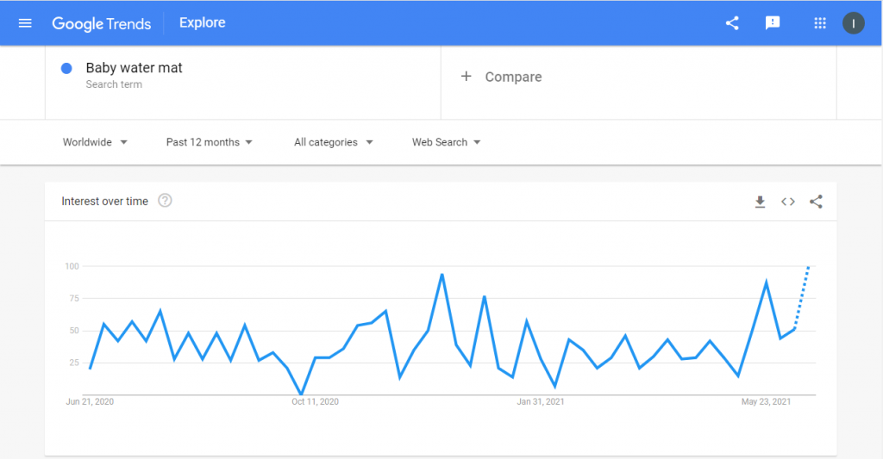This screenshot has width=883, height=459.
Task: Open the hamburger main menu
Action: pyautogui.click(x=25, y=23)
